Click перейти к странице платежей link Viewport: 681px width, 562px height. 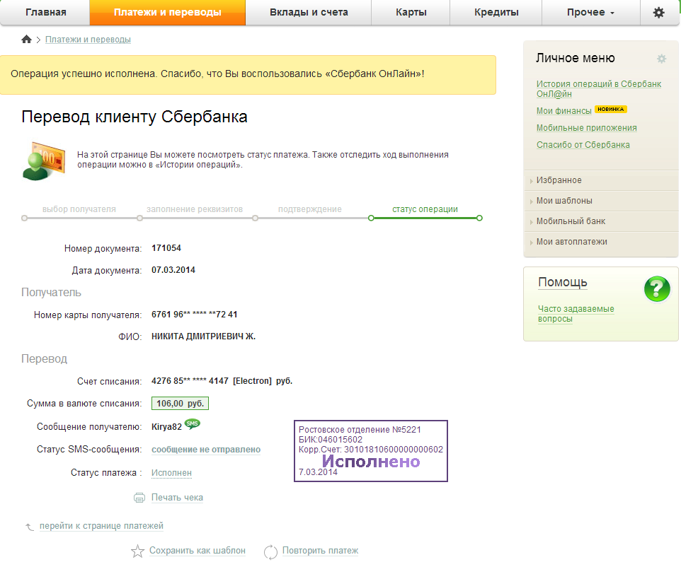pyautogui.click(x=101, y=525)
